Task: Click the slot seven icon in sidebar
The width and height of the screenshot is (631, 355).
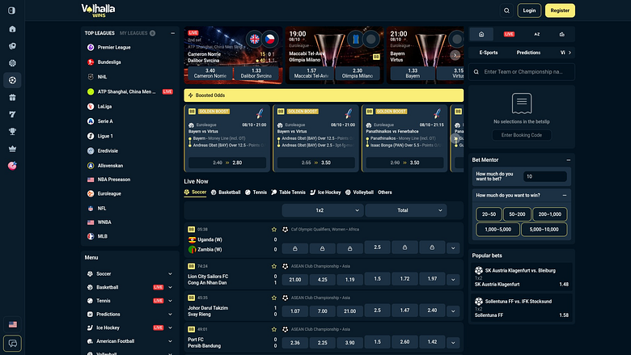Action: (12, 115)
